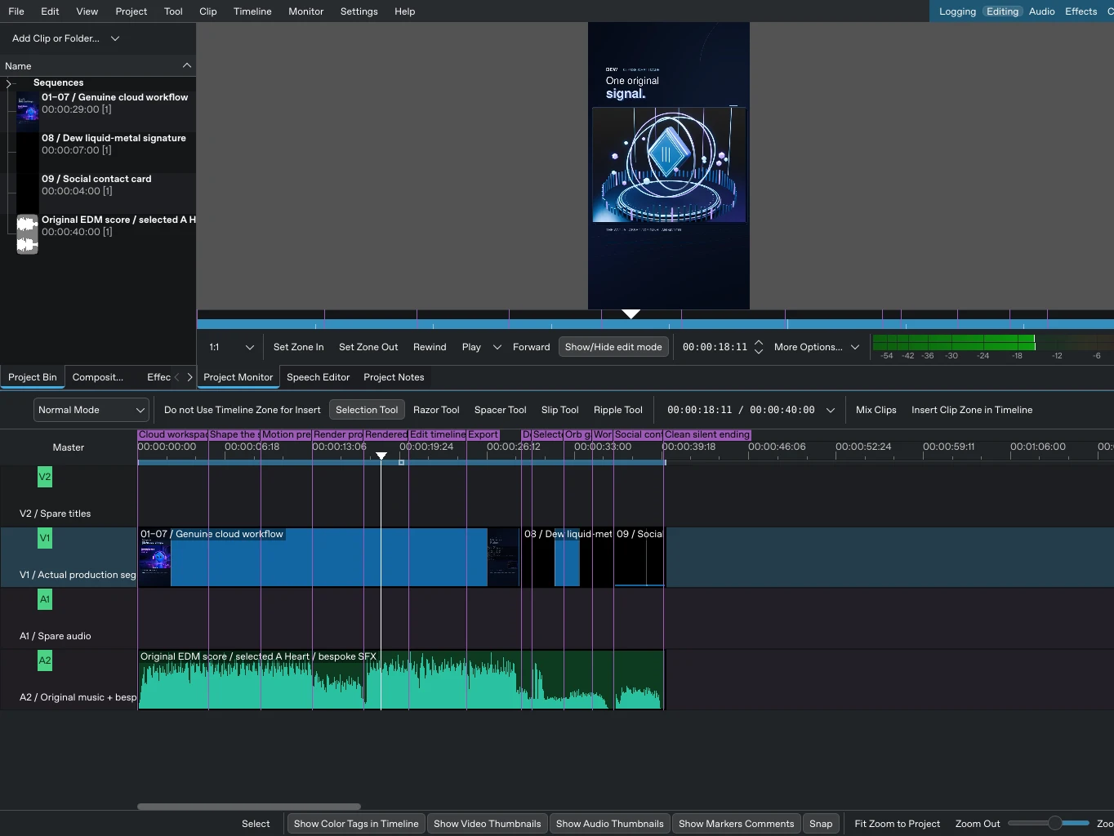Image resolution: width=1114 pixels, height=836 pixels.
Task: Select the V2 track head badge
Action: pos(45,477)
